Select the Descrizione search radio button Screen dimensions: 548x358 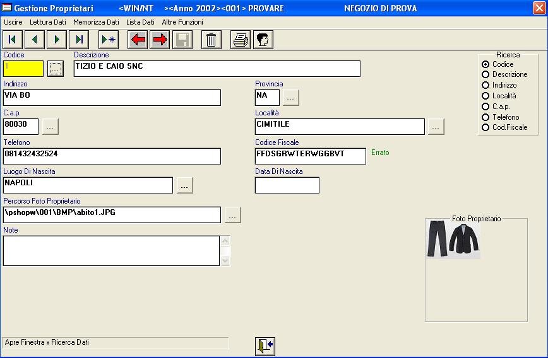coord(485,74)
